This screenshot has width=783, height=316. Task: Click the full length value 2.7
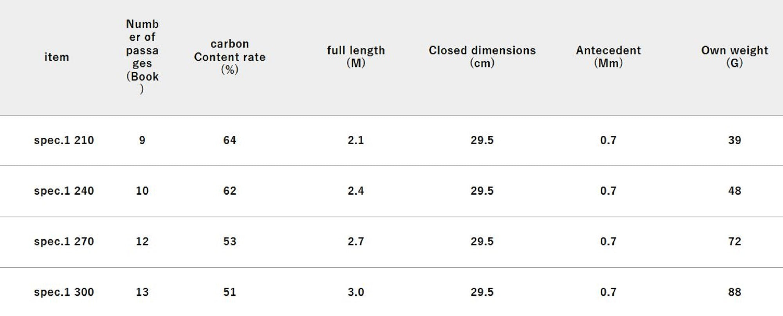pos(356,242)
